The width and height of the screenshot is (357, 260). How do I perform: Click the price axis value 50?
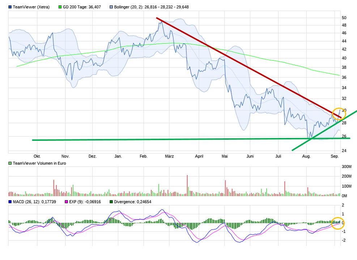point(344,18)
